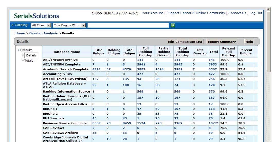Open Support Center & Online Community link
Viewport: 277px width, 142px height.
pyautogui.click(x=195, y=13)
